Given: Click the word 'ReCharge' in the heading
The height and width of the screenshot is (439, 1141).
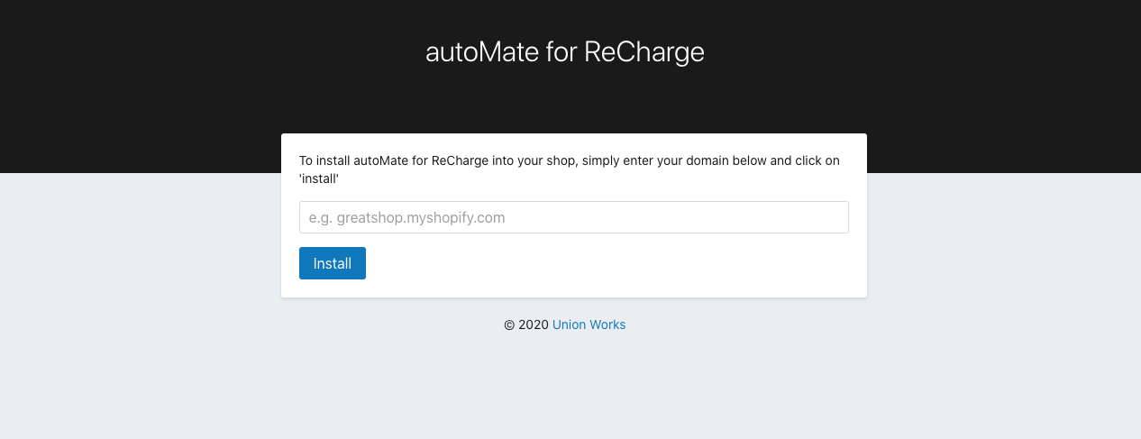Looking at the screenshot, I should 644,52.
